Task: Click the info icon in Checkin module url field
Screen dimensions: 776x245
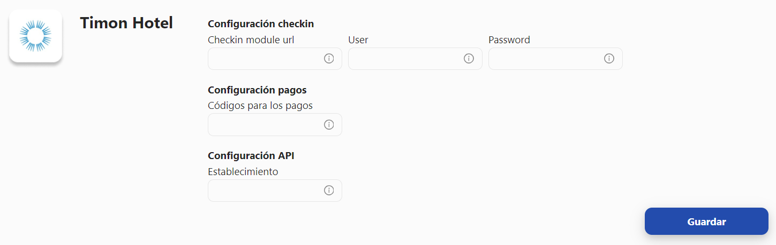Action: point(329,59)
